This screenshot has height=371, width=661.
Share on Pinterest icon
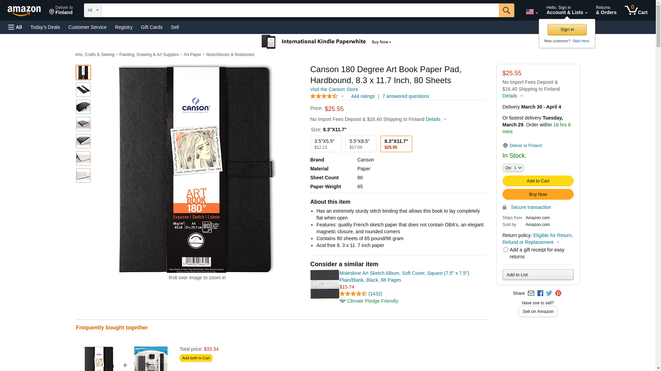558,293
